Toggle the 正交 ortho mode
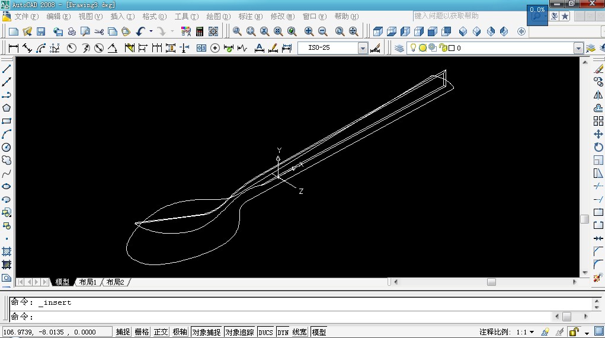Screen dimensions: 605x338 coord(161,332)
